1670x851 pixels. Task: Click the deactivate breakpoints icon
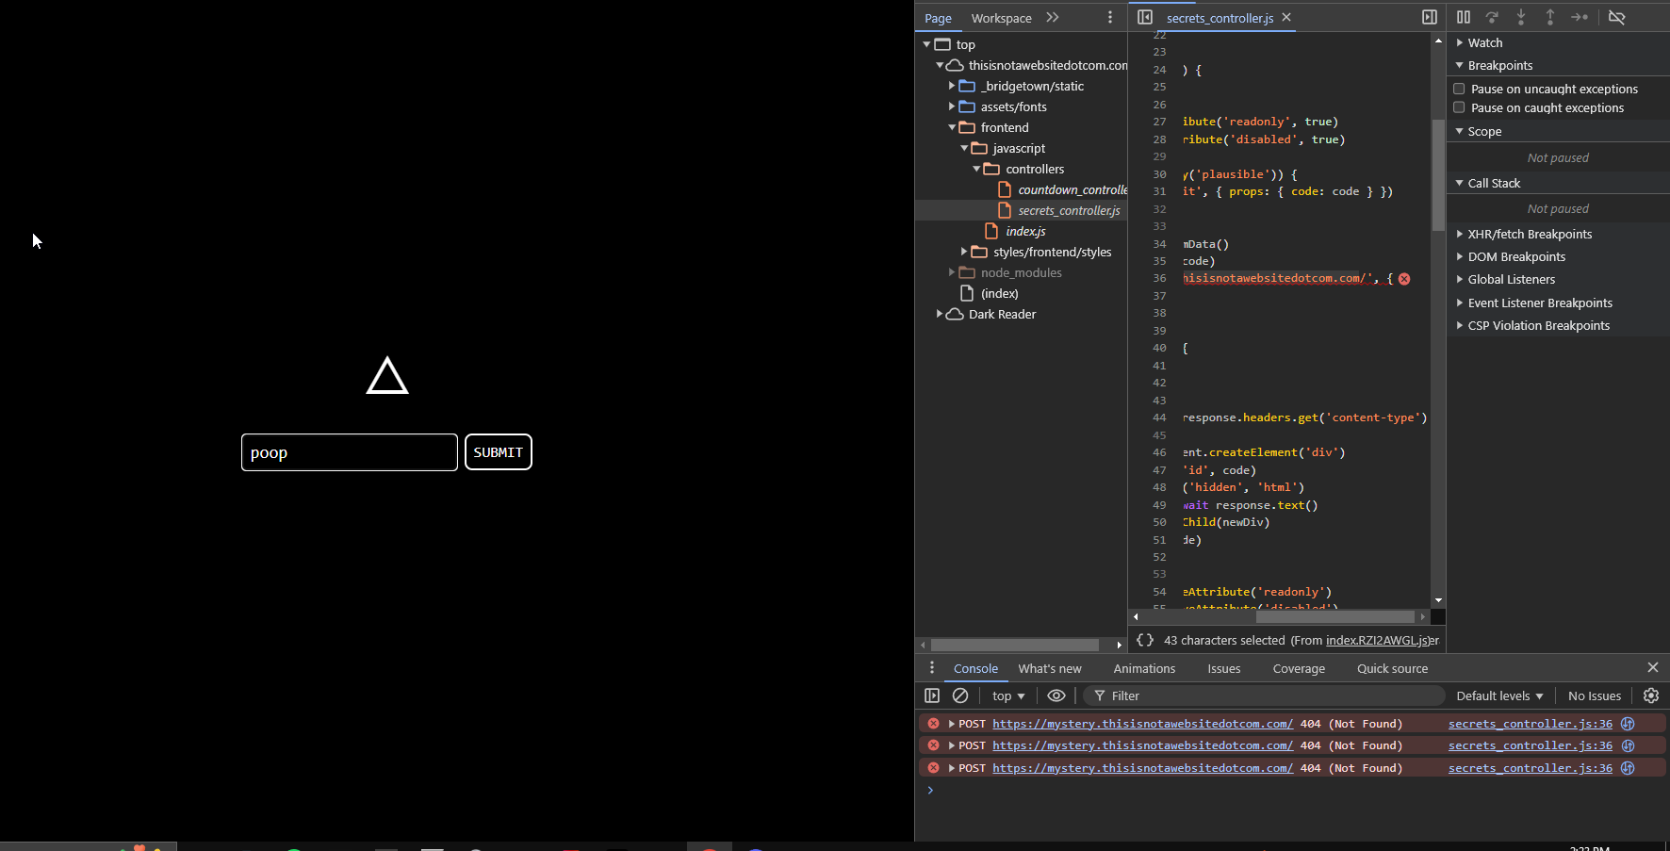coord(1616,17)
